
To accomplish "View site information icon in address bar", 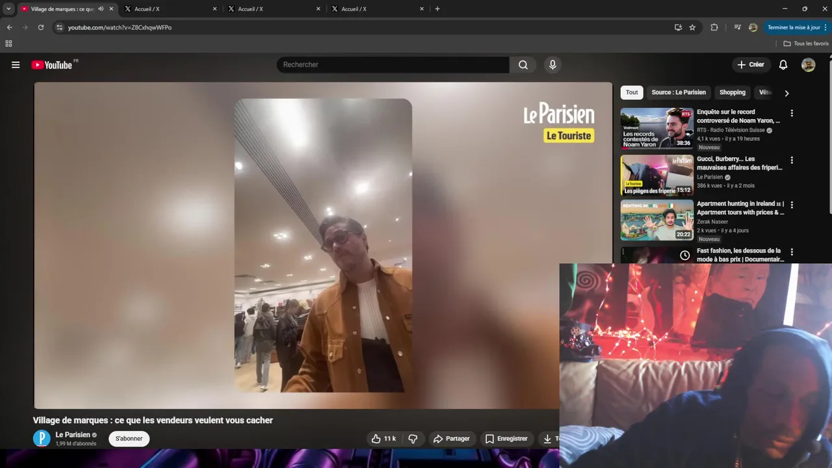I will click(x=59, y=27).
